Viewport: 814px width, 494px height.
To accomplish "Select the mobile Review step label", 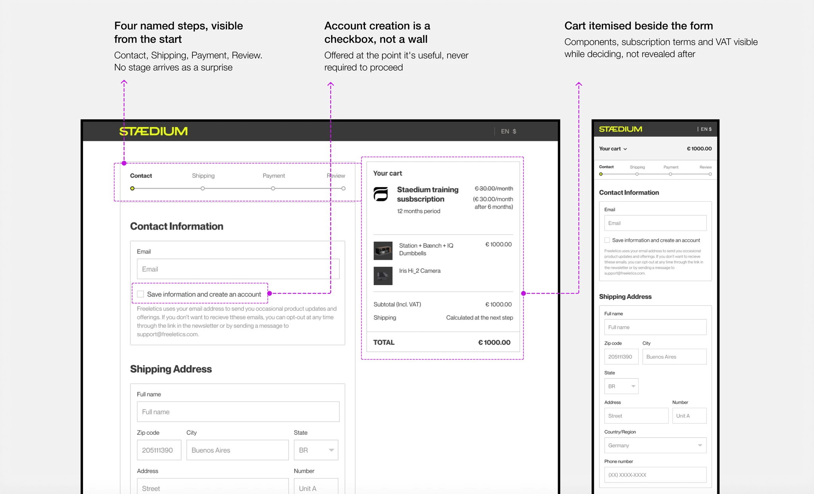I will (705, 167).
